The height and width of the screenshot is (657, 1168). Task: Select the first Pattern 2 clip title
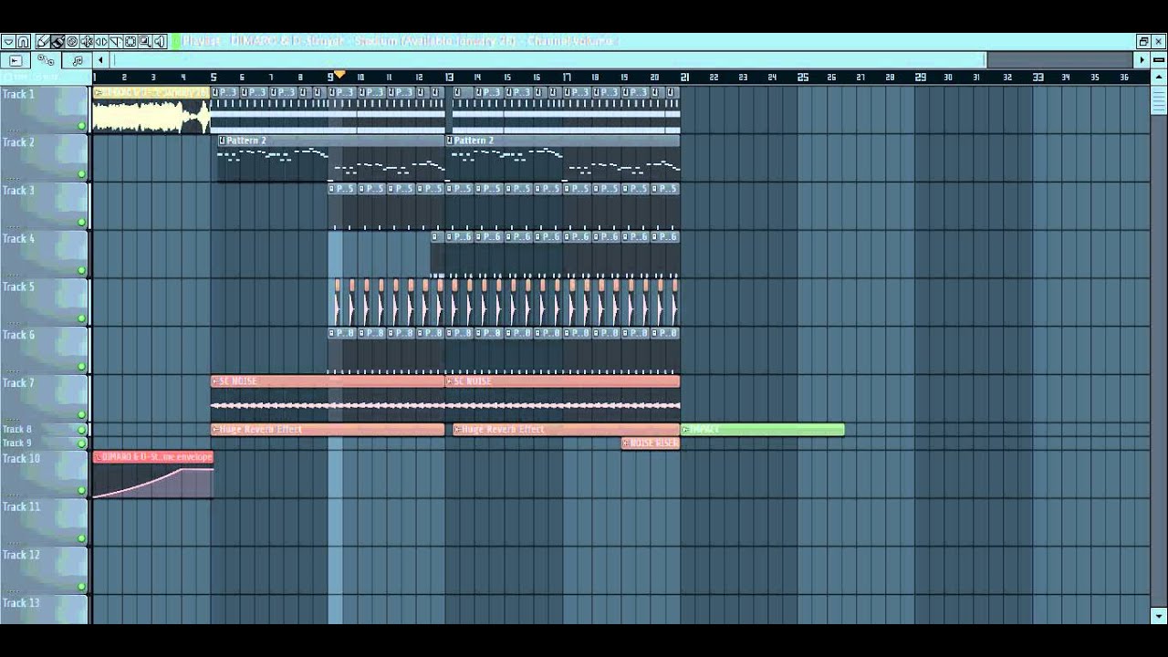point(246,141)
